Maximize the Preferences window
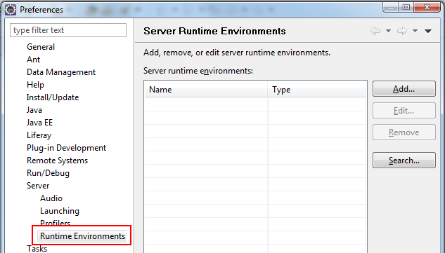445x253 pixels. [x=406, y=7]
